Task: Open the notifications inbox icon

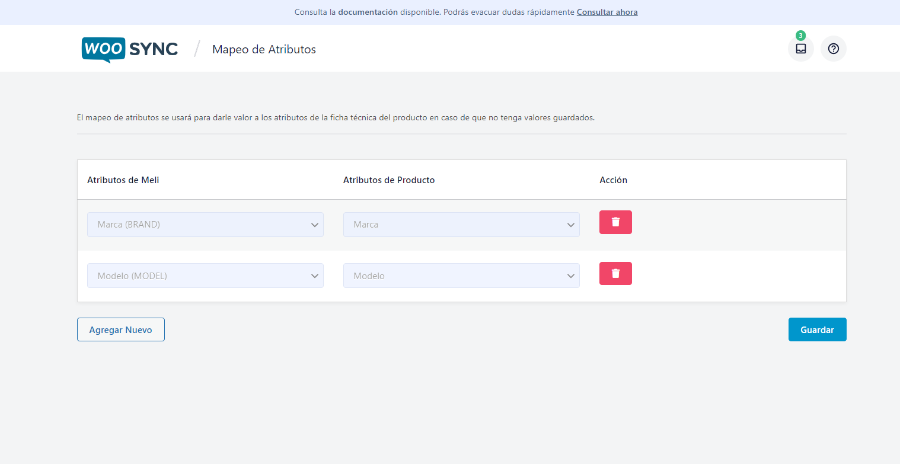Action: [800, 49]
